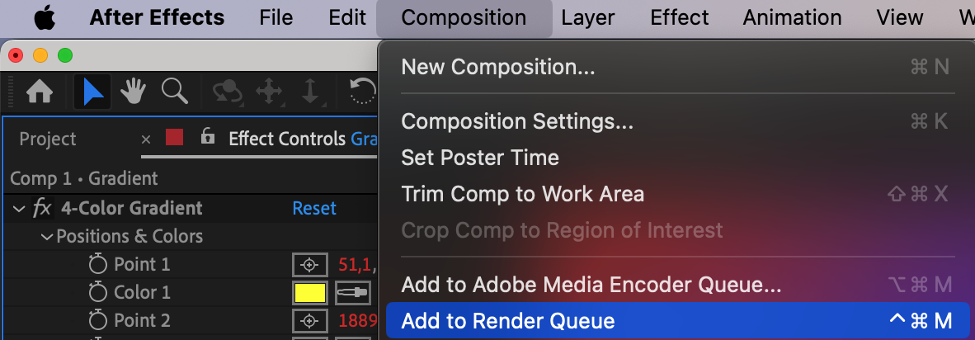Switch to the Project tab
The height and width of the screenshot is (340, 975).
(x=48, y=139)
